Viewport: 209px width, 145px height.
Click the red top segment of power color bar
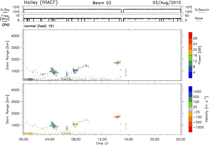coord(190,35)
